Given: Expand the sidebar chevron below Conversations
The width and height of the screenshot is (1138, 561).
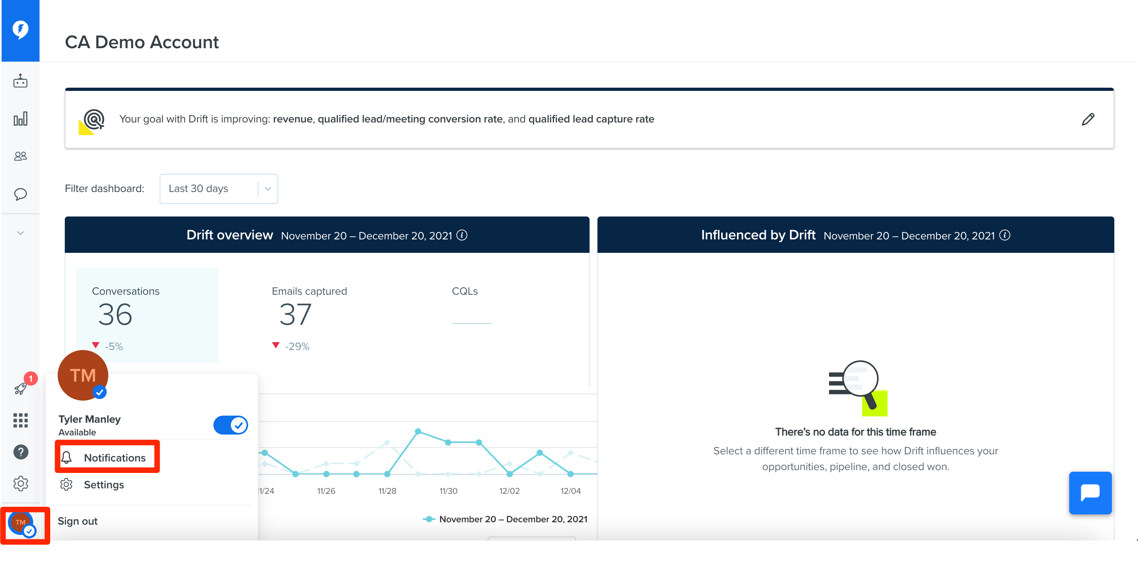Looking at the screenshot, I should click(x=20, y=233).
